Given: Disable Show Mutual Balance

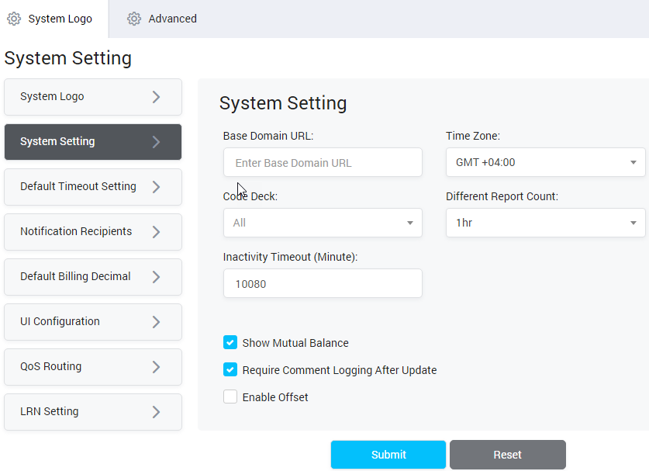Looking at the screenshot, I should 230,342.
